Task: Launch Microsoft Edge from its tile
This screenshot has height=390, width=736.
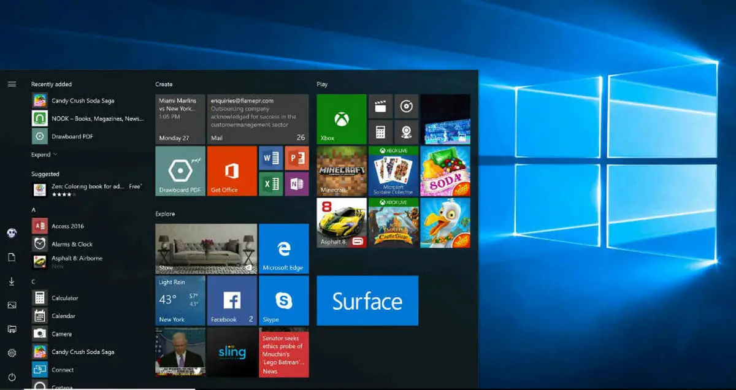Action: point(283,248)
